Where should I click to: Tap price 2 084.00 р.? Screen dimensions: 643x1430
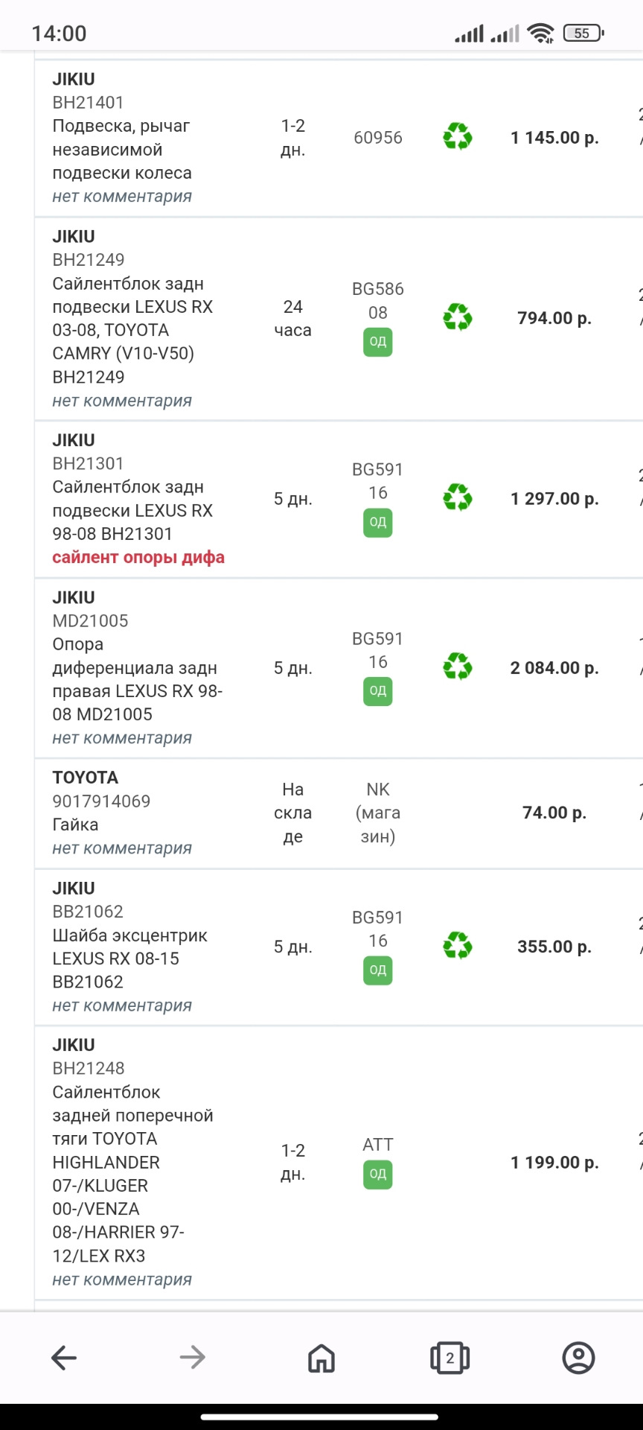[554, 668]
